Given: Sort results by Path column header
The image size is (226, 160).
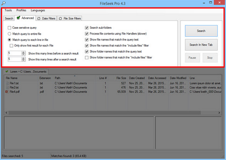Looking at the screenshot, I should pyautogui.click(x=75, y=78).
